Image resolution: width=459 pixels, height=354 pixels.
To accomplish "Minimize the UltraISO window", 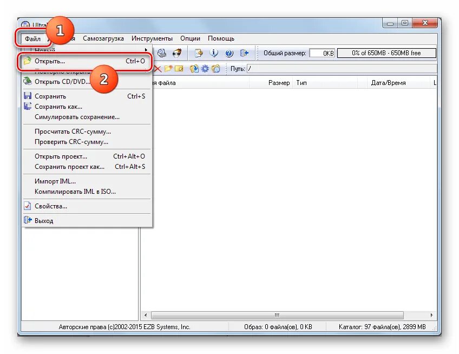I will pyautogui.click(x=390, y=23).
